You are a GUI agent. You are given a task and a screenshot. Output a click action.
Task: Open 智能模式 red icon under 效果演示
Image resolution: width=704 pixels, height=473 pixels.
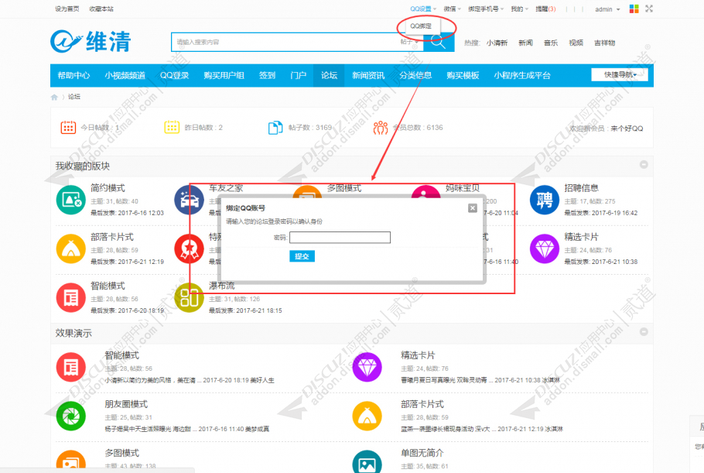click(71, 367)
